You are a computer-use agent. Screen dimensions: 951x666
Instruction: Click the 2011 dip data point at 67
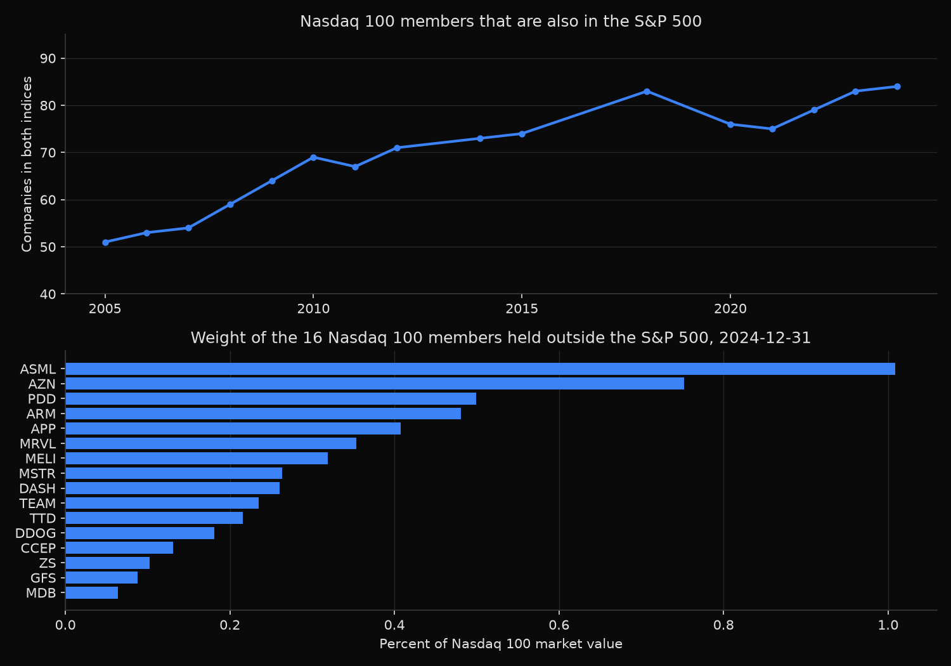(355, 167)
